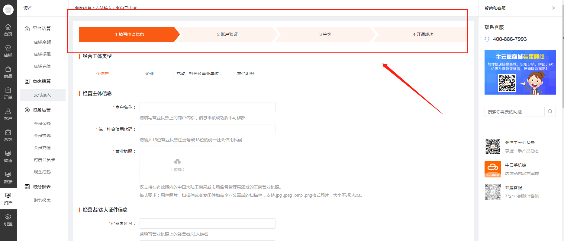Collapse the 帮助和客服 panel with double chevron

point(554,8)
